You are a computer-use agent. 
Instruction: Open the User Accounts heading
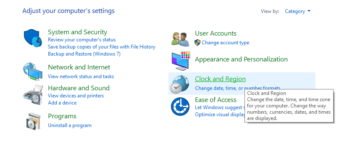[216, 33]
